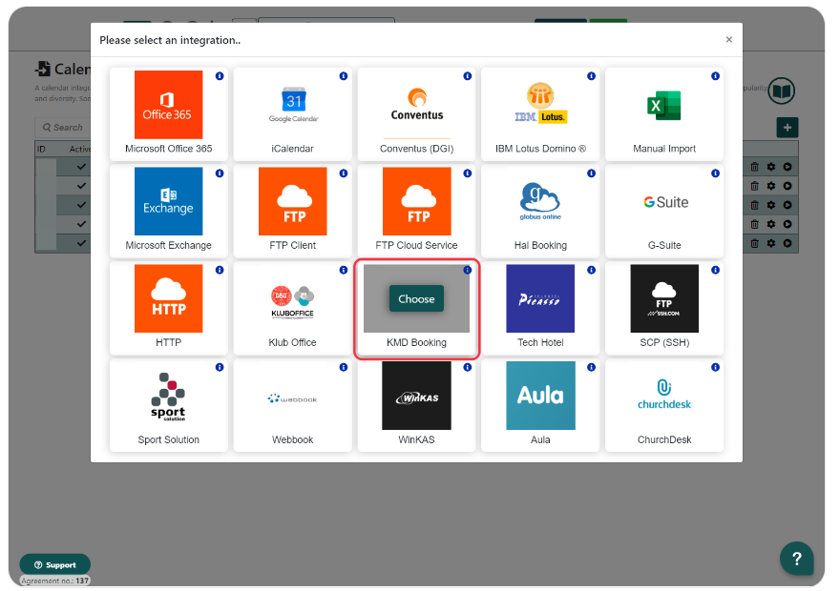View info for Sport Solution
The height and width of the screenshot is (591, 840).
(x=220, y=367)
